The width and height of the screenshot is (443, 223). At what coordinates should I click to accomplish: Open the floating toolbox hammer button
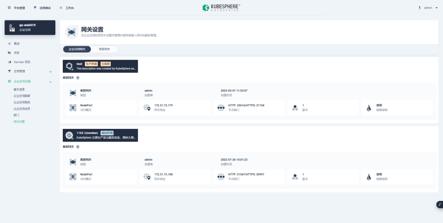point(440,205)
